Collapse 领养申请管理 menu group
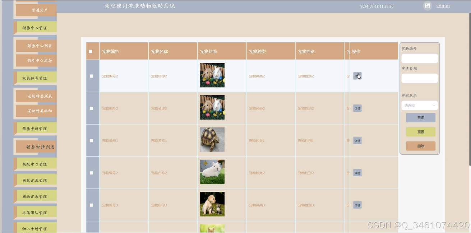The width and height of the screenshot is (471, 233). 35,128
